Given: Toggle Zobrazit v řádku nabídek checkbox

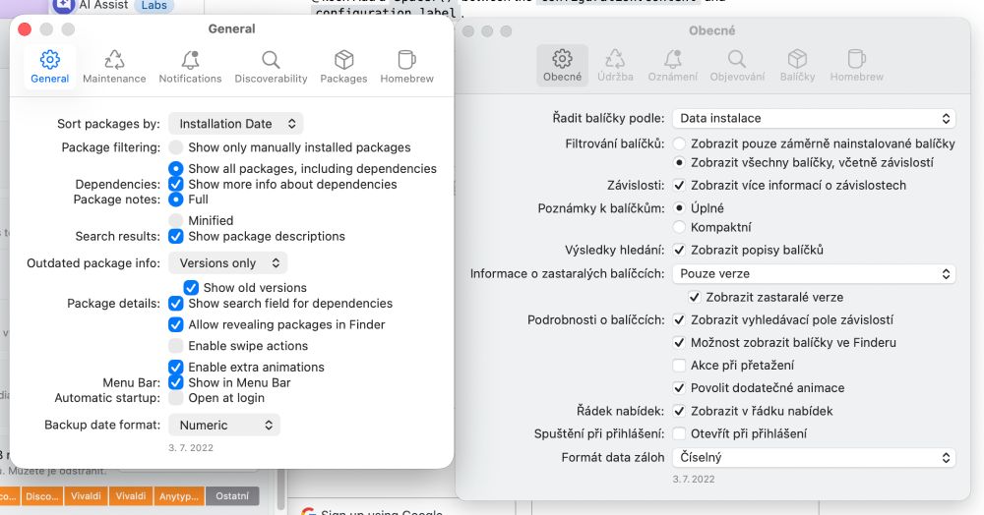Looking at the screenshot, I should click(x=679, y=411).
